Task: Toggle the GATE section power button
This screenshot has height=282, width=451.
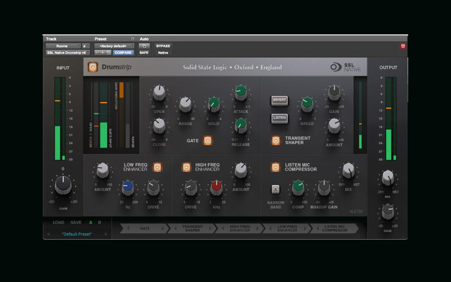Action: coord(207,140)
